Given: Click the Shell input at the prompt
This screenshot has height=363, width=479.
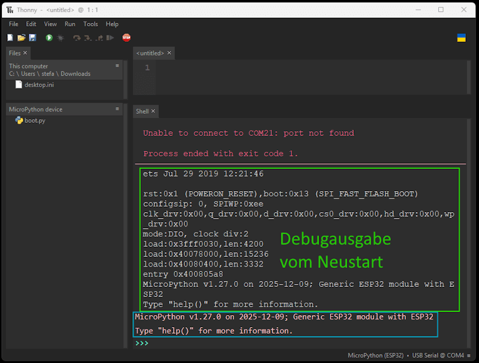Looking at the screenshot, I should [x=168, y=344].
